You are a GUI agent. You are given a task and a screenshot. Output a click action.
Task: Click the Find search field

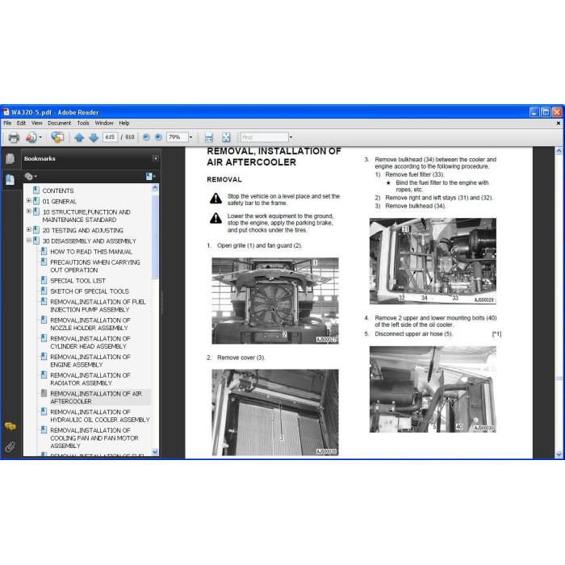pos(265,137)
